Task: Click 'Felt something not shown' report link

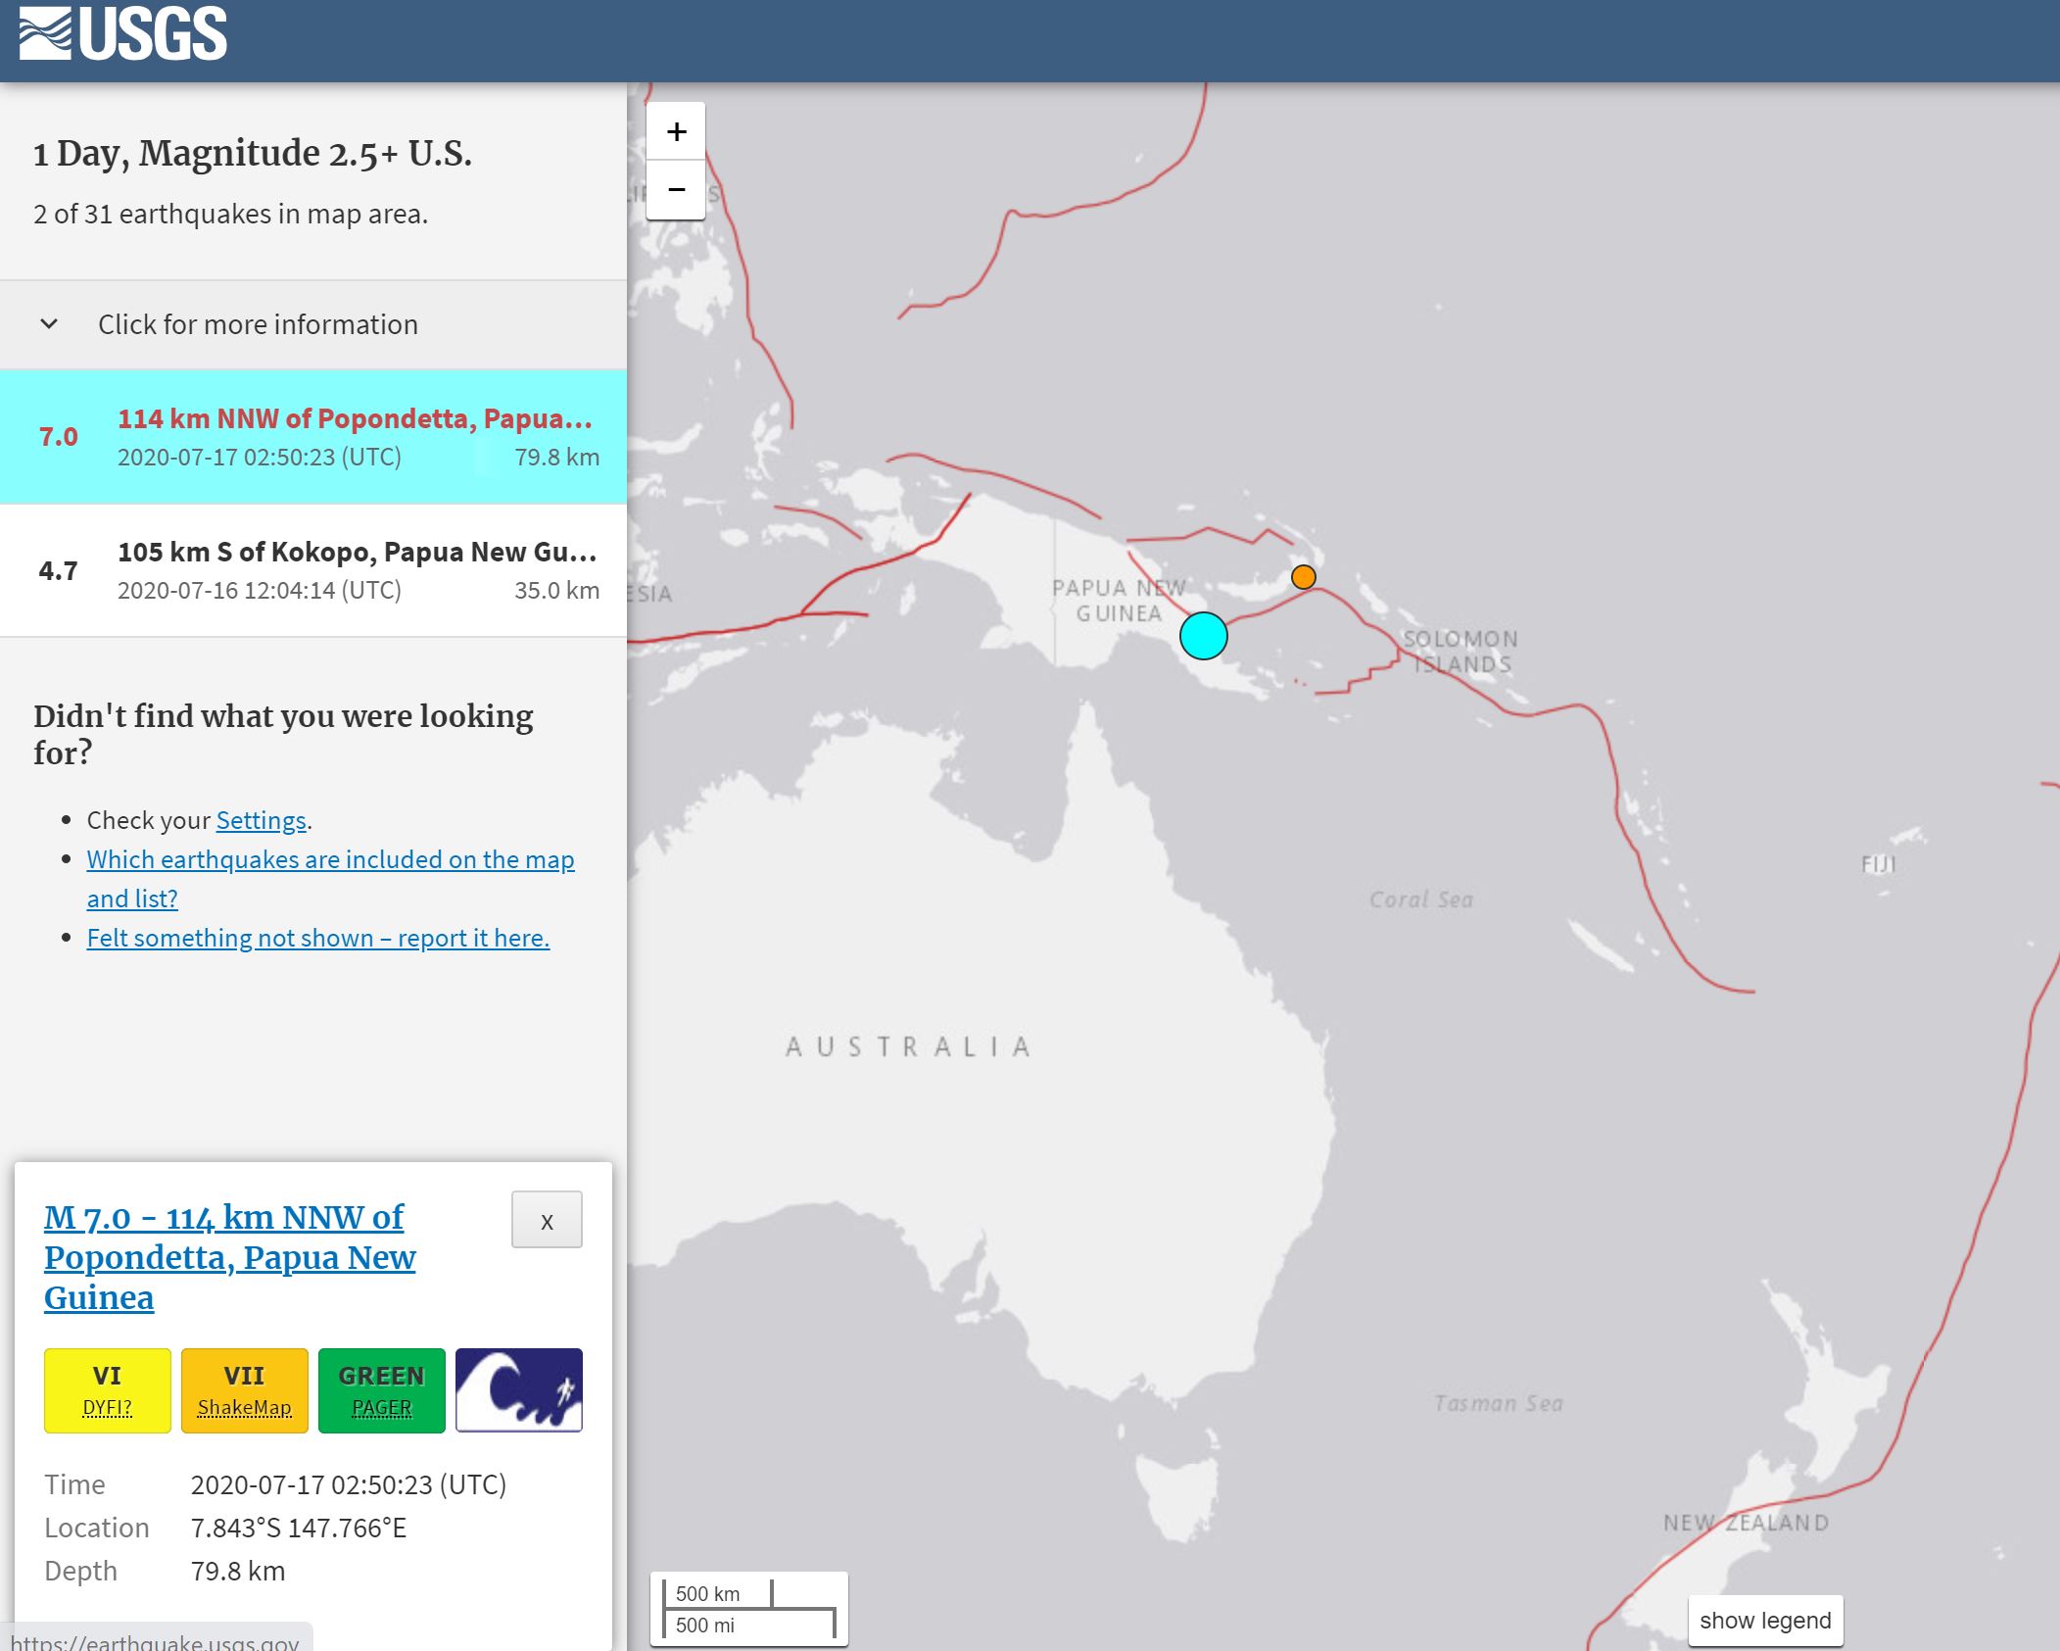Action: [317, 938]
